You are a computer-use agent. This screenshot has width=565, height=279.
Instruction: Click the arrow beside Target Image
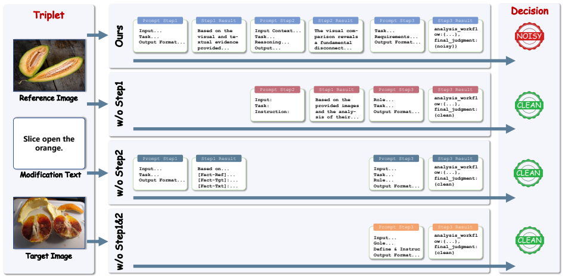(x=98, y=242)
